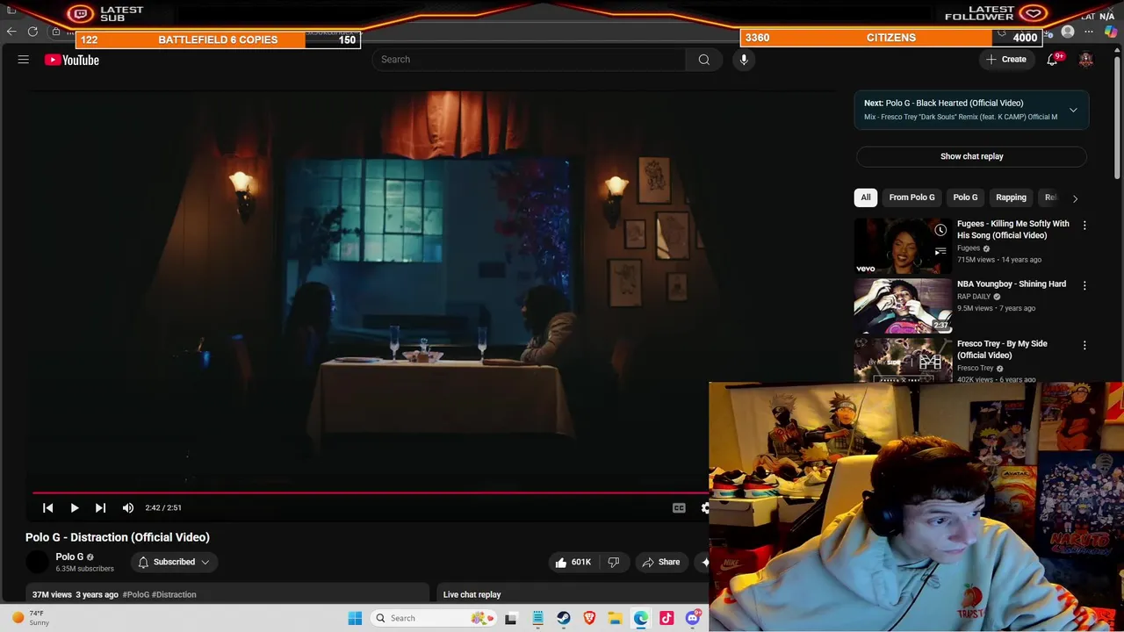This screenshot has height=632, width=1124.
Task: Open options menu for Fugees video
Action: pyautogui.click(x=1084, y=226)
